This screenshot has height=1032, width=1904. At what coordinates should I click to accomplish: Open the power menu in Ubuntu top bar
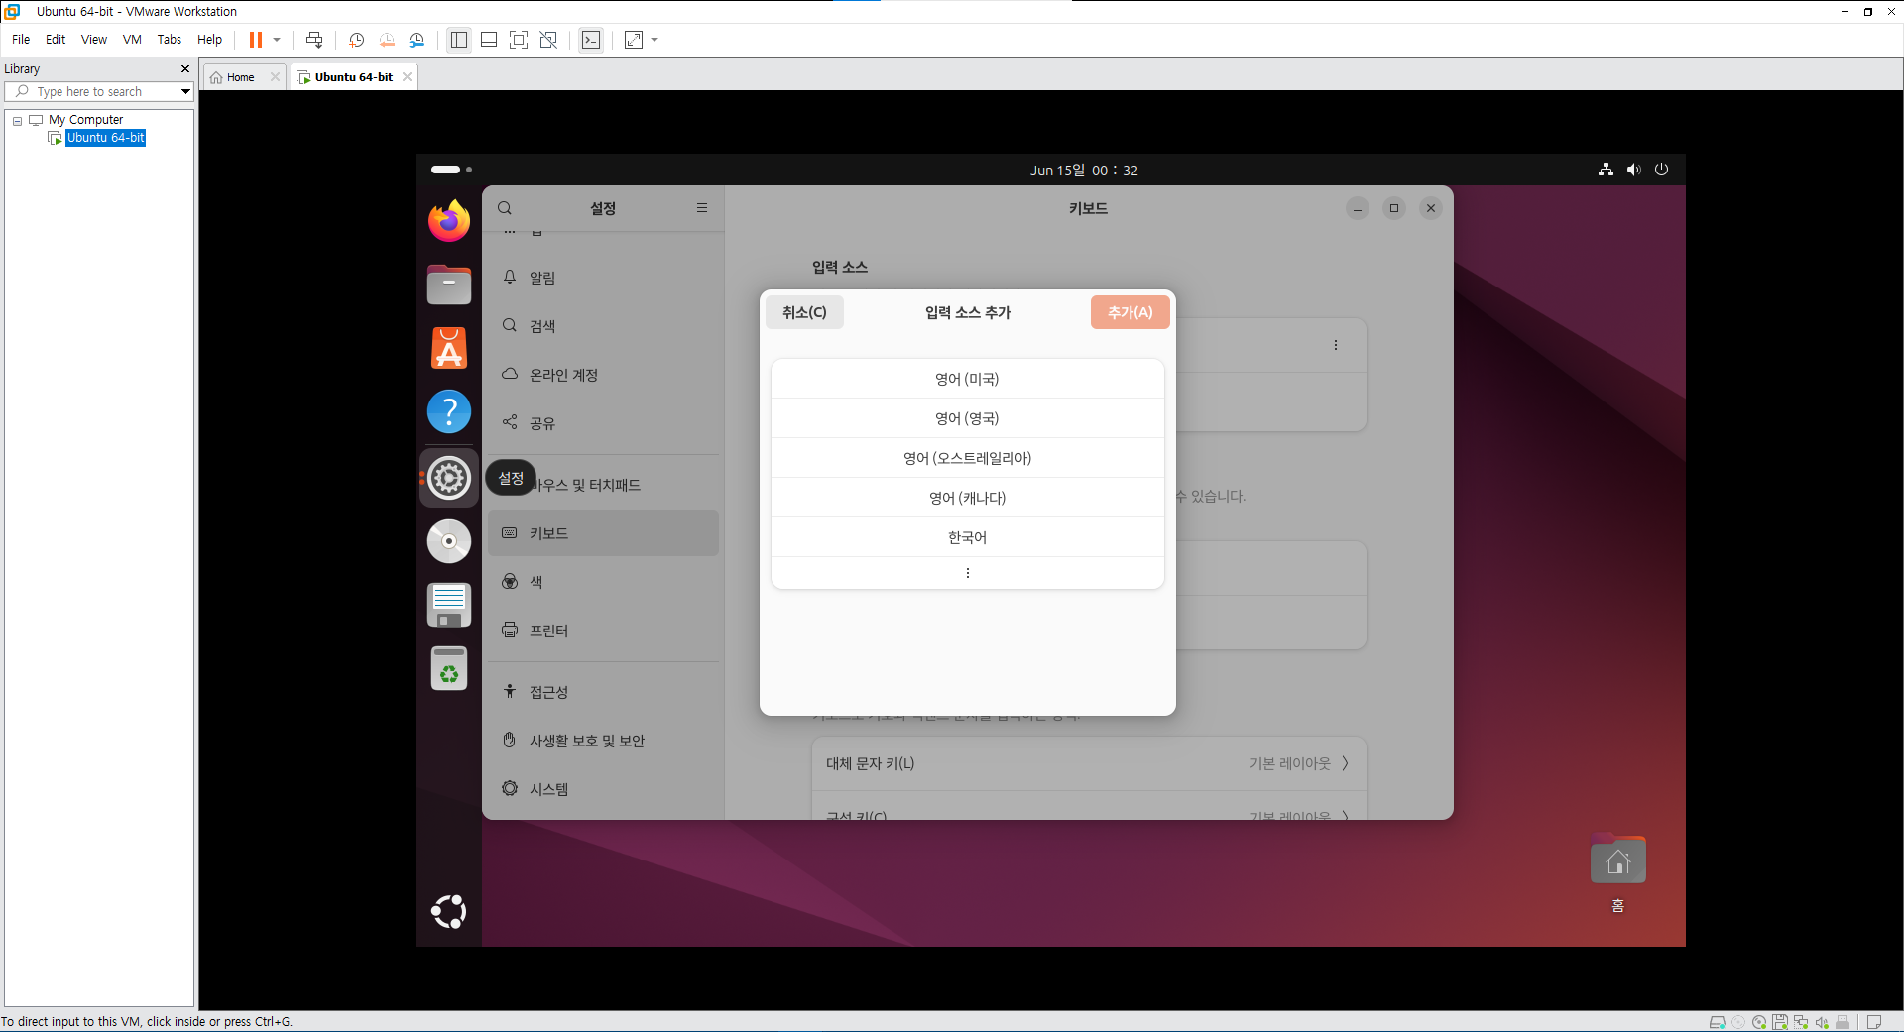pyautogui.click(x=1662, y=170)
